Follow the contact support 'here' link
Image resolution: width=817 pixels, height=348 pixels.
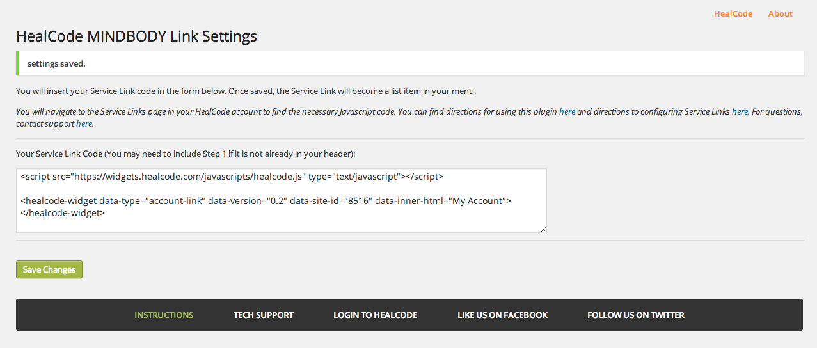(x=84, y=123)
